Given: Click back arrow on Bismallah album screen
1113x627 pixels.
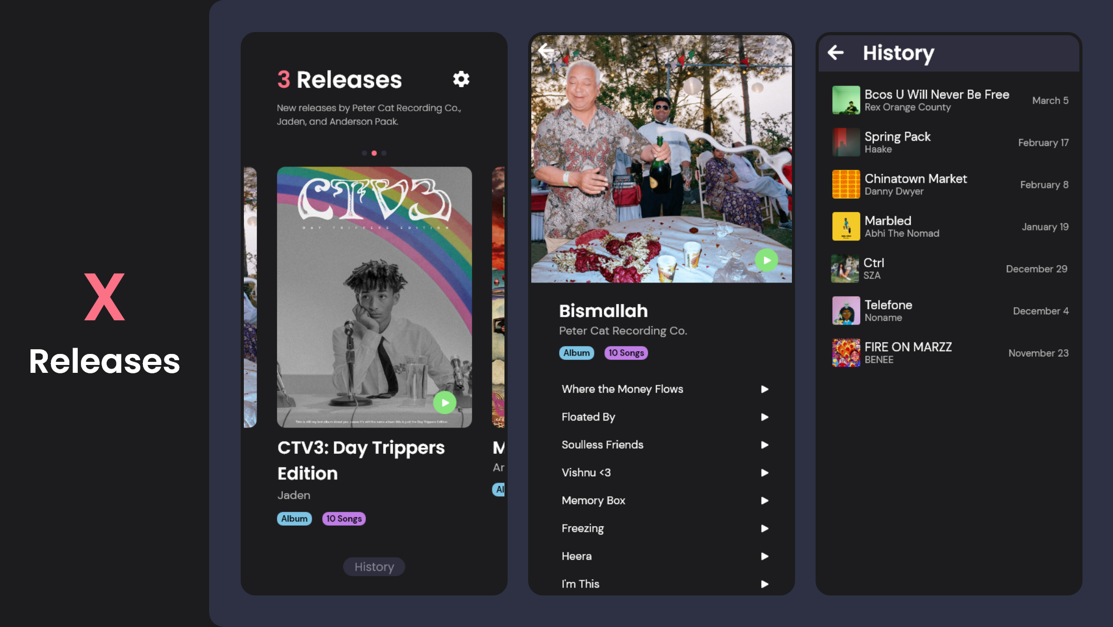Looking at the screenshot, I should click(x=546, y=51).
